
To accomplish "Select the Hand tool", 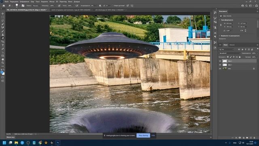I will 3,59.
